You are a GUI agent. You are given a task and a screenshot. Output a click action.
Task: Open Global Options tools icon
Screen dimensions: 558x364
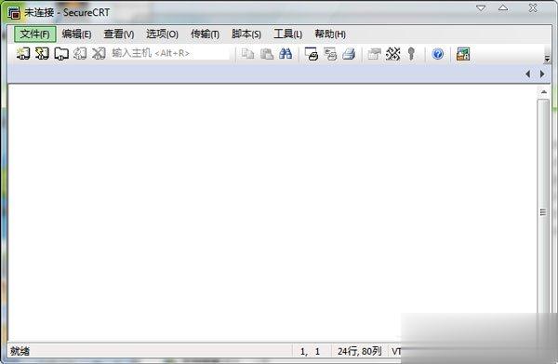[392, 54]
